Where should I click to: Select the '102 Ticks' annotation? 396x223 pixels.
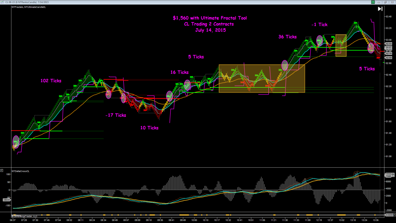coord(51,81)
